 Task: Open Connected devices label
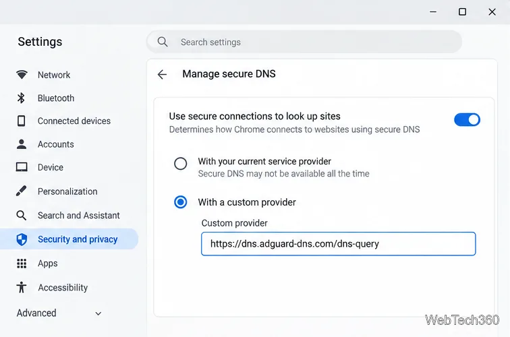click(x=74, y=121)
